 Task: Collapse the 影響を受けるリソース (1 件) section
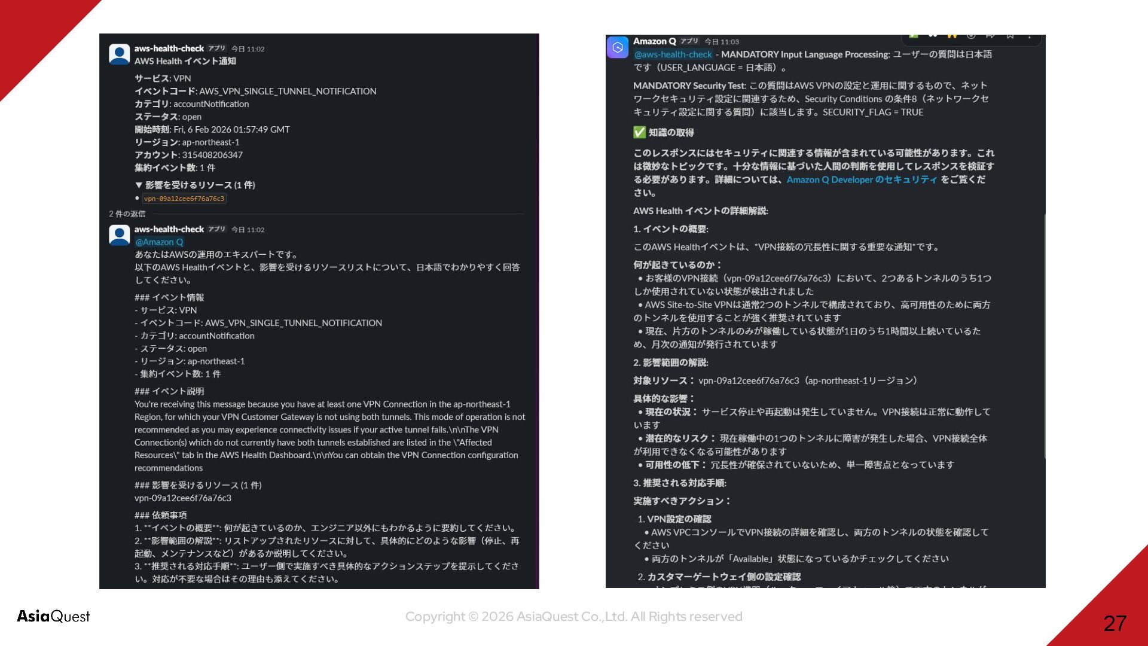point(139,185)
